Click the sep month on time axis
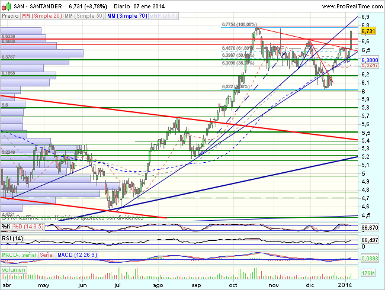Viewport: 385px width, 290px height. tap(196, 285)
